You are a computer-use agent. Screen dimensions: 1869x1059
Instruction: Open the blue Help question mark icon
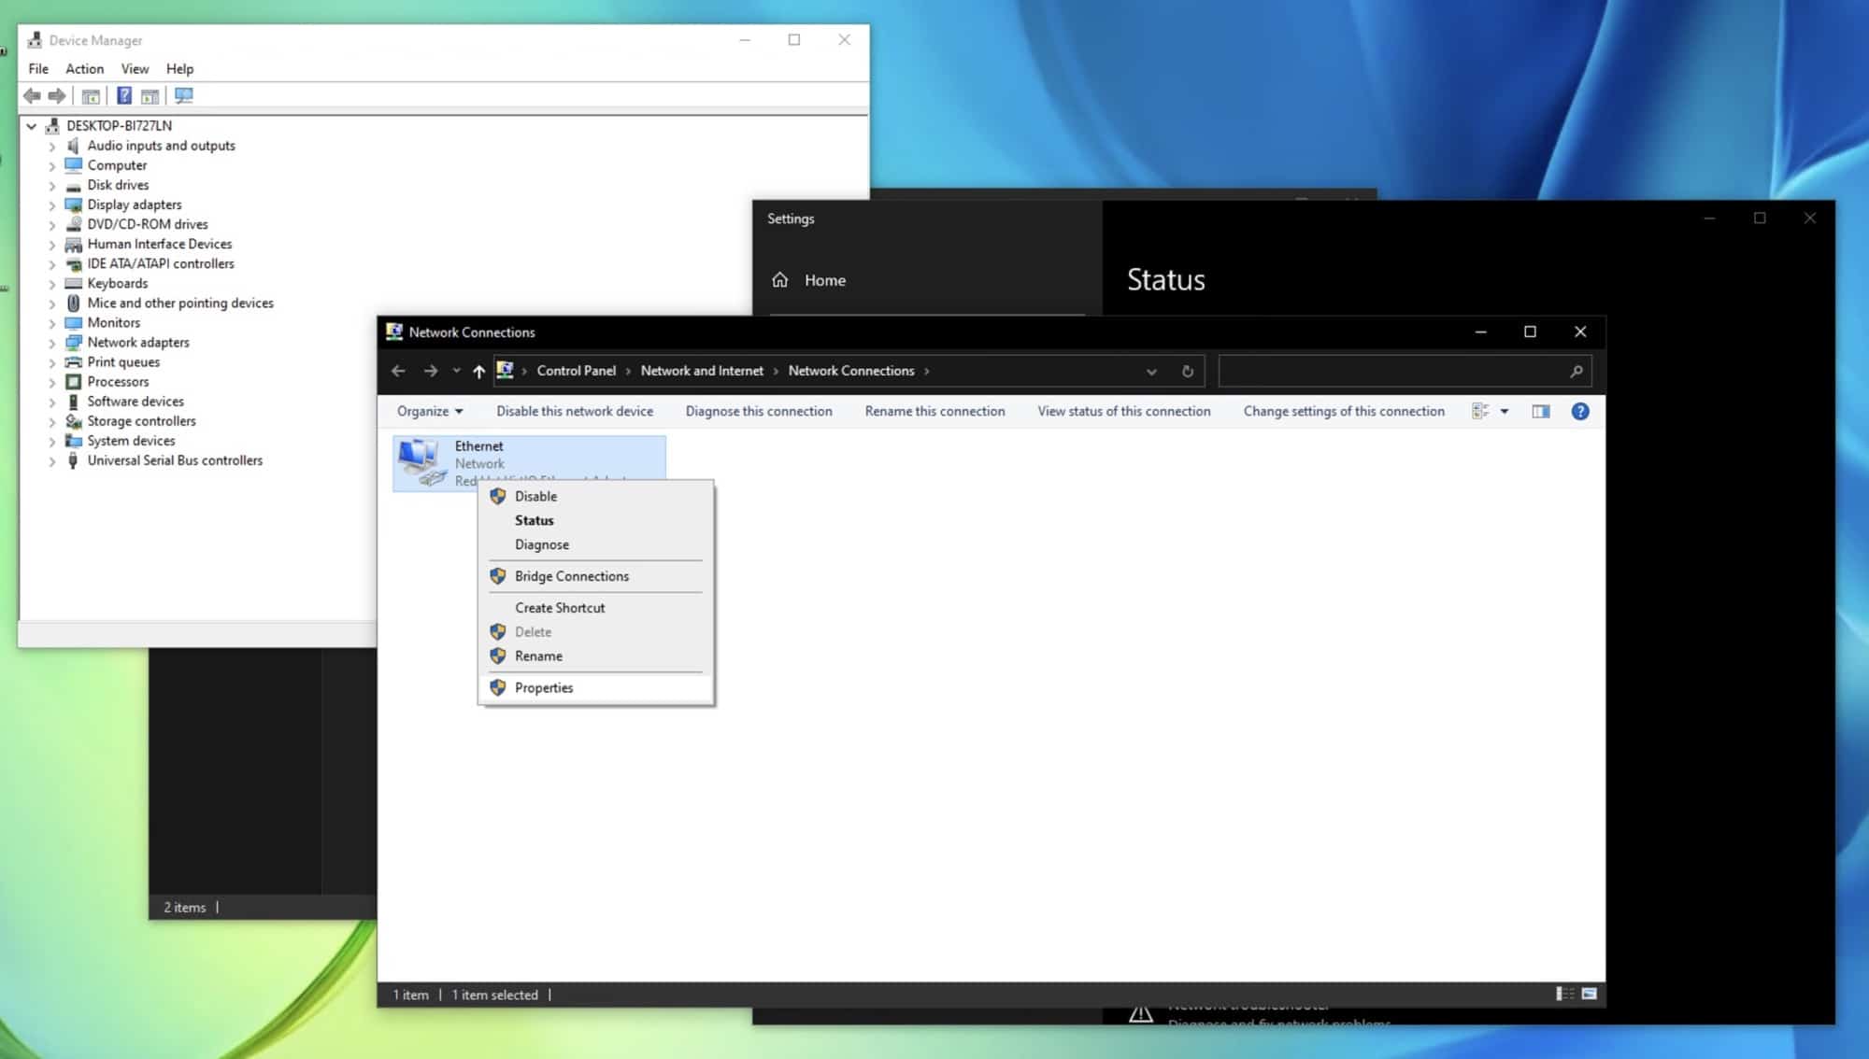point(1580,412)
